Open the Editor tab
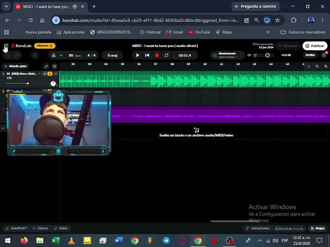 (x=61, y=228)
